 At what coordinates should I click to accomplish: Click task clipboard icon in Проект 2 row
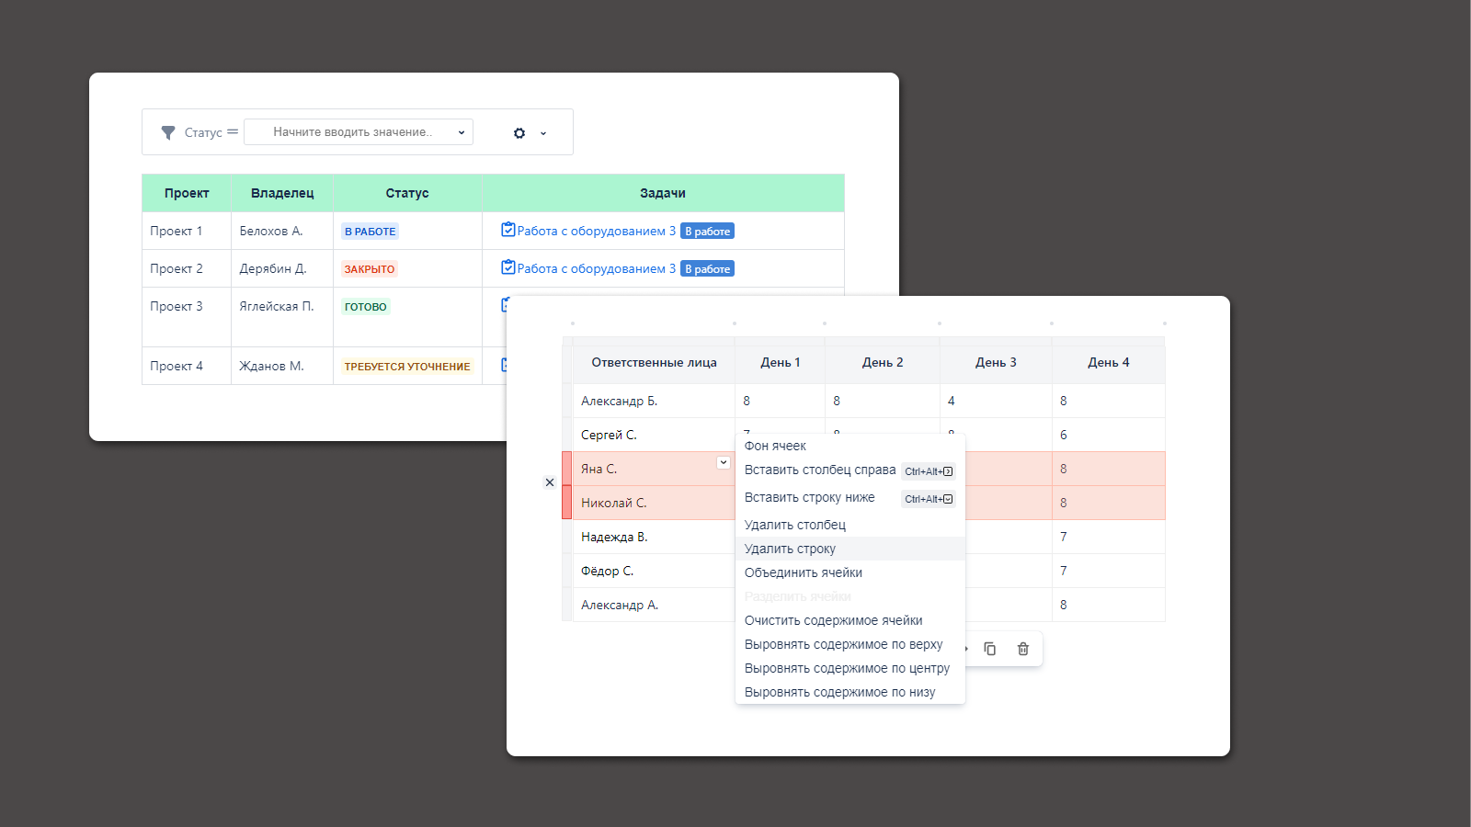pyautogui.click(x=507, y=267)
